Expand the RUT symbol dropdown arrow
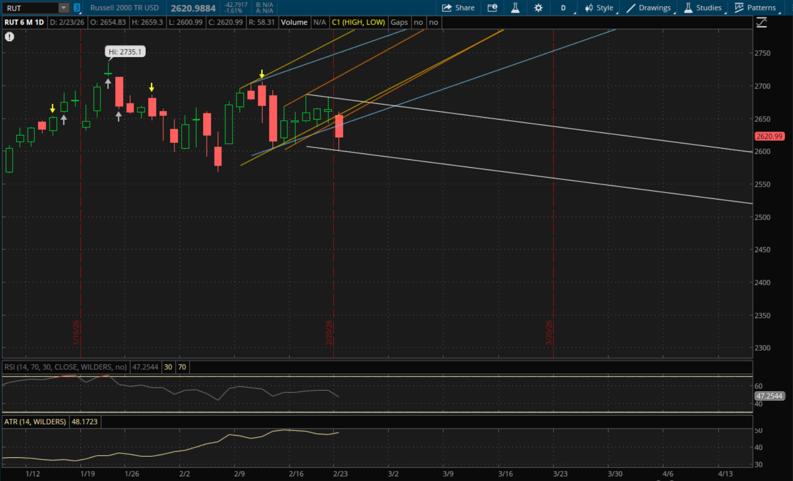This screenshot has height=481, width=793. click(x=63, y=8)
